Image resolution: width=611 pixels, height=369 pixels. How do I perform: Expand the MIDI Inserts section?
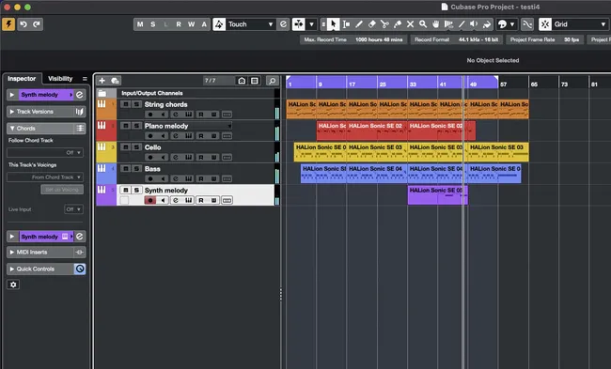(x=12, y=253)
